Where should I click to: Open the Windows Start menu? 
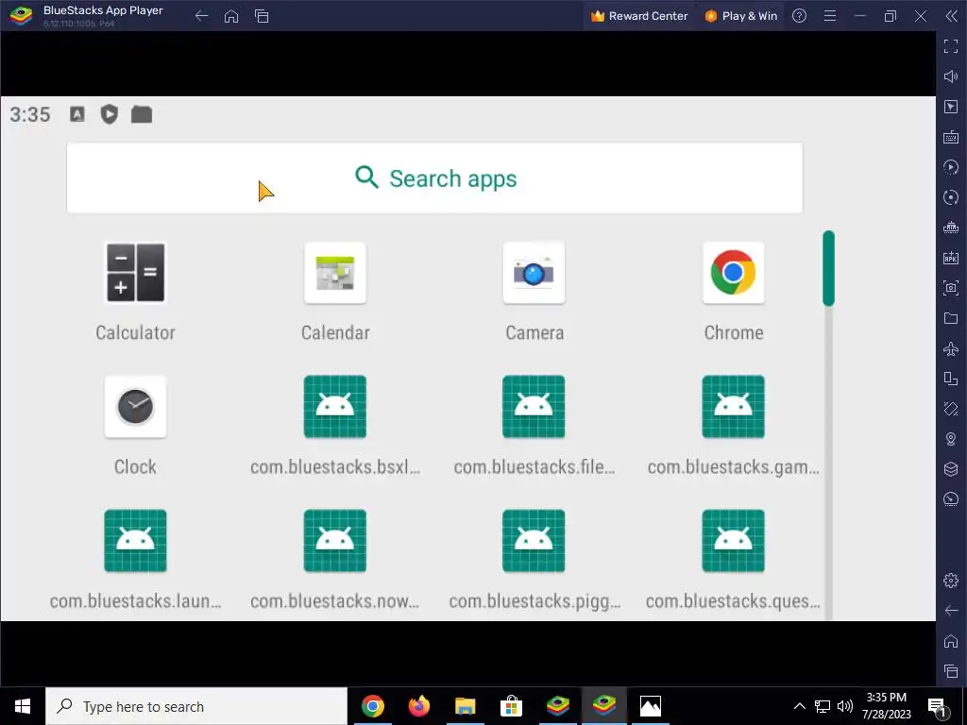coord(23,706)
